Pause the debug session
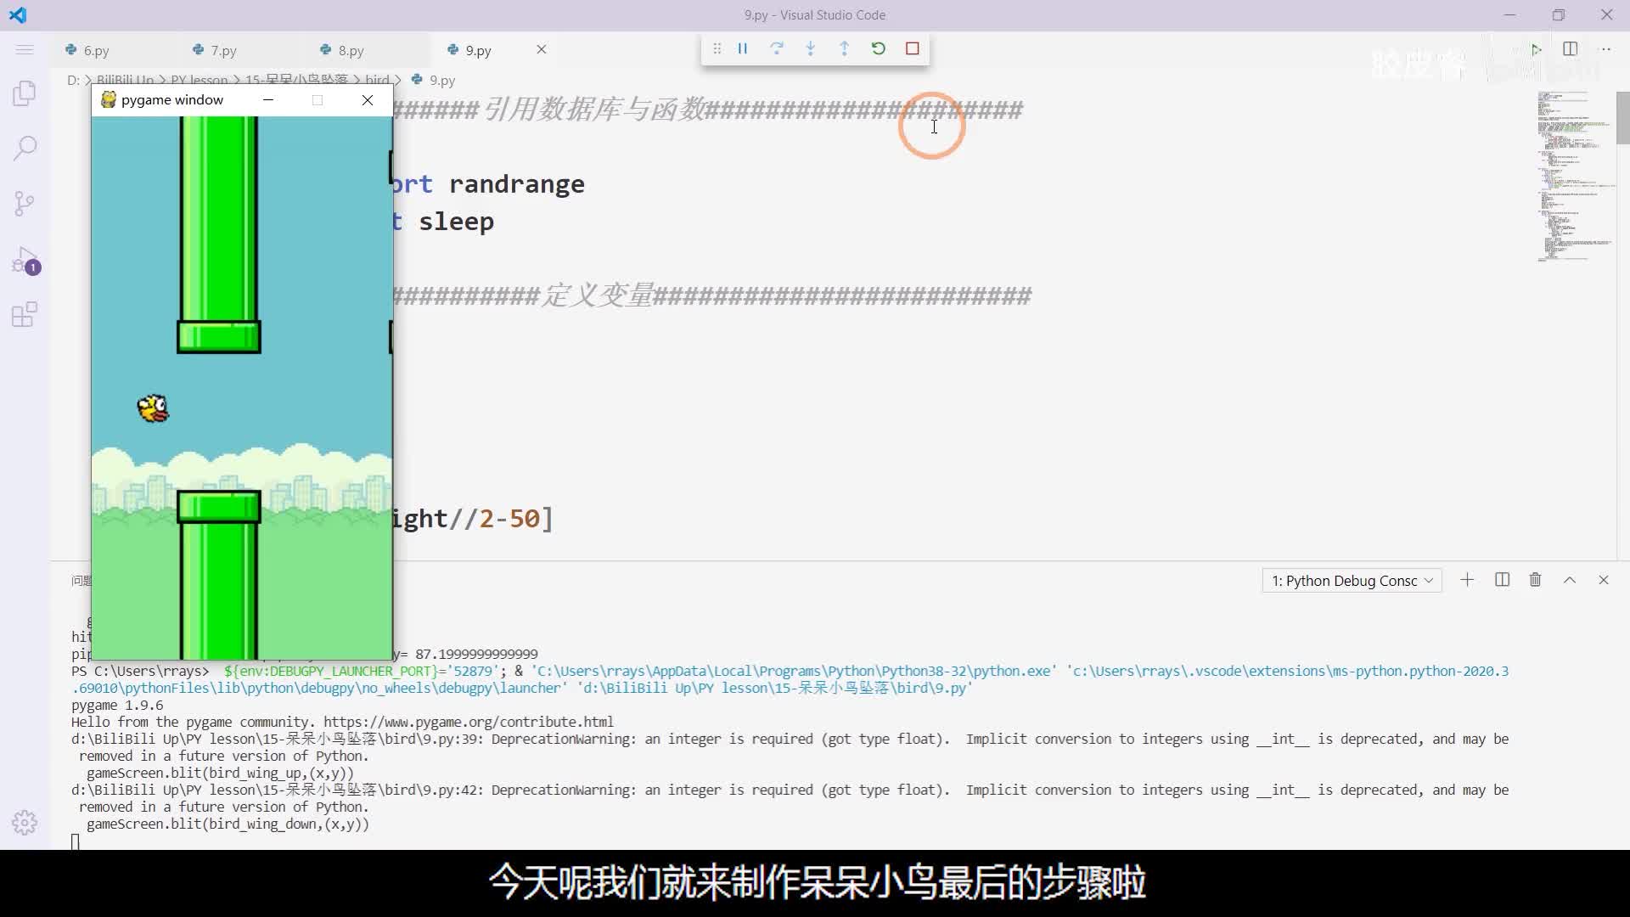 (x=743, y=49)
